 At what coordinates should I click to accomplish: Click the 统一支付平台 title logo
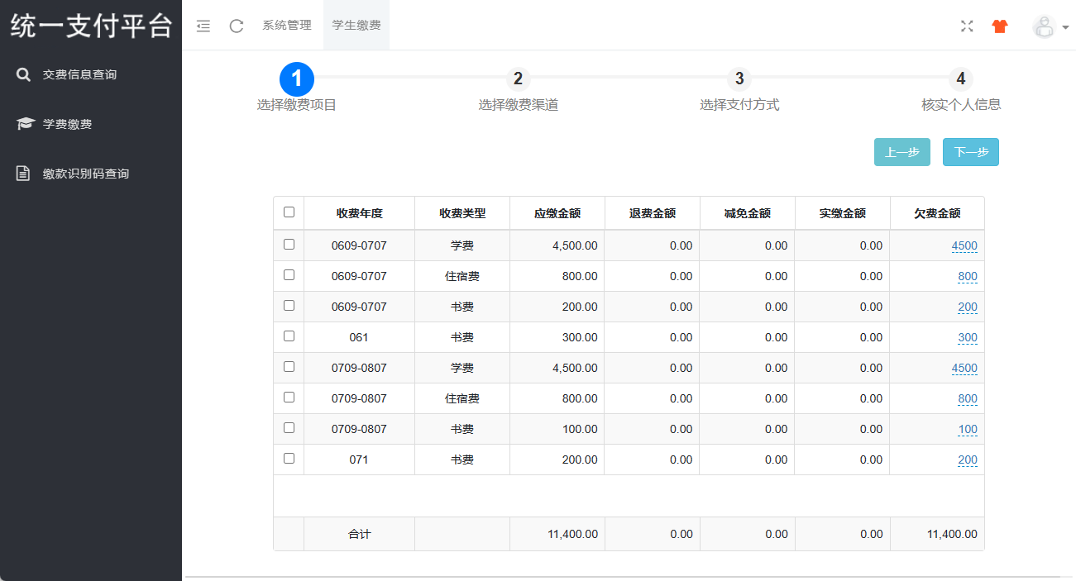(x=91, y=25)
